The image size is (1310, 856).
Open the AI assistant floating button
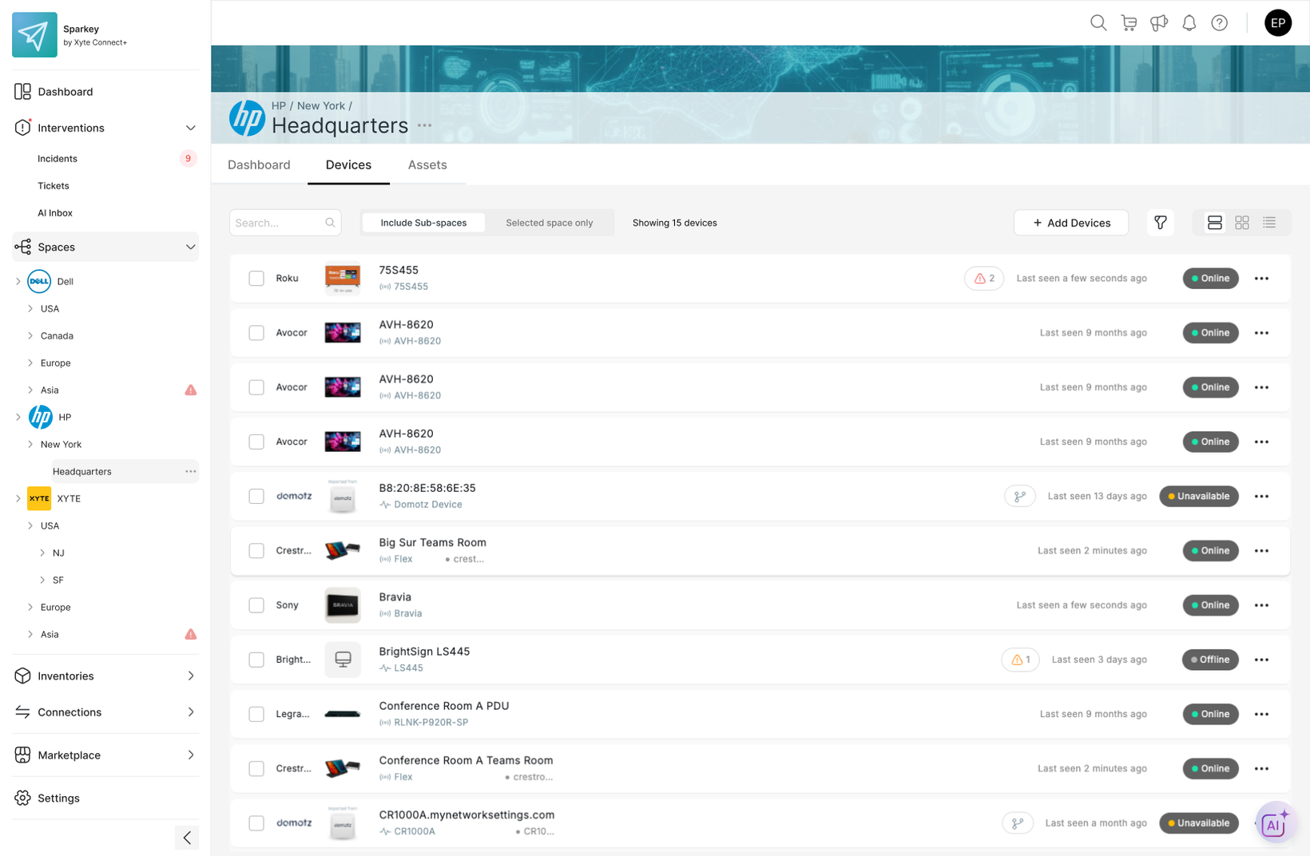point(1274,823)
